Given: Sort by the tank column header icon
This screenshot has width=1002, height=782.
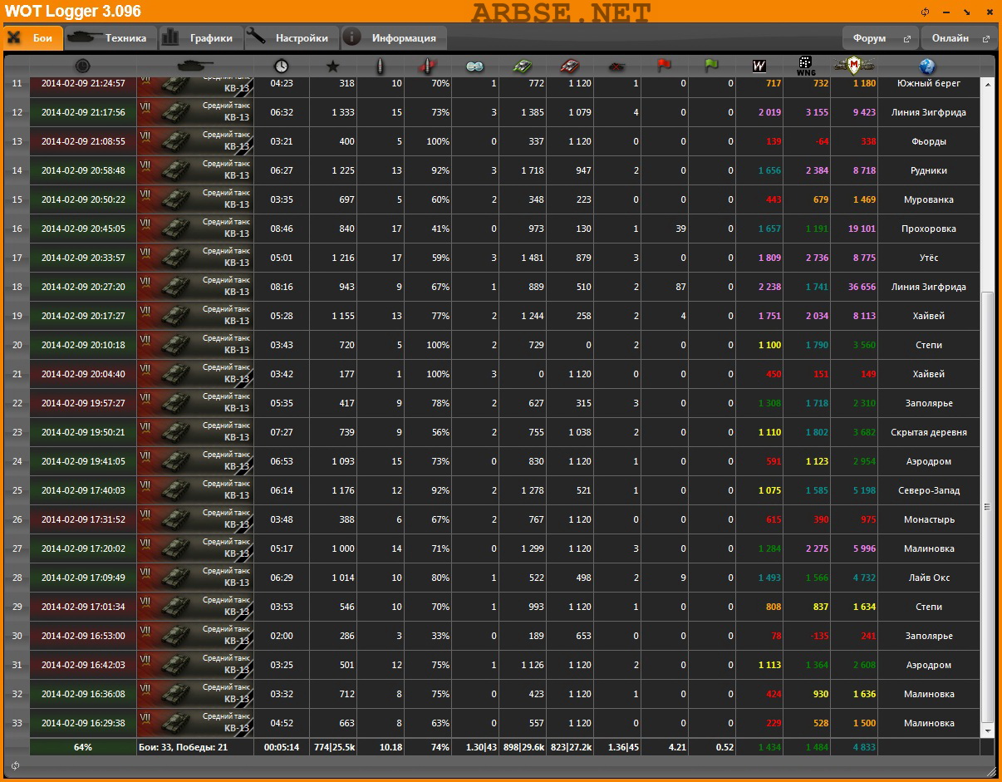Looking at the screenshot, I should point(195,66).
